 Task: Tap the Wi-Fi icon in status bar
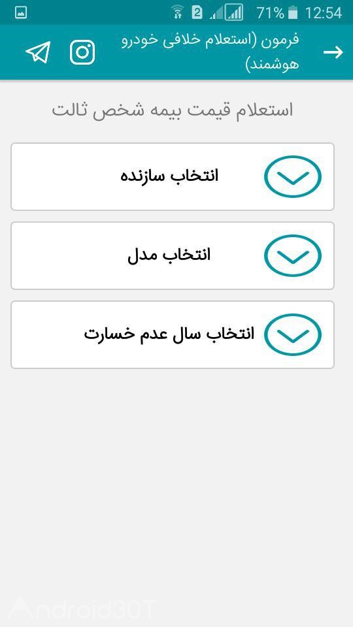[178, 13]
